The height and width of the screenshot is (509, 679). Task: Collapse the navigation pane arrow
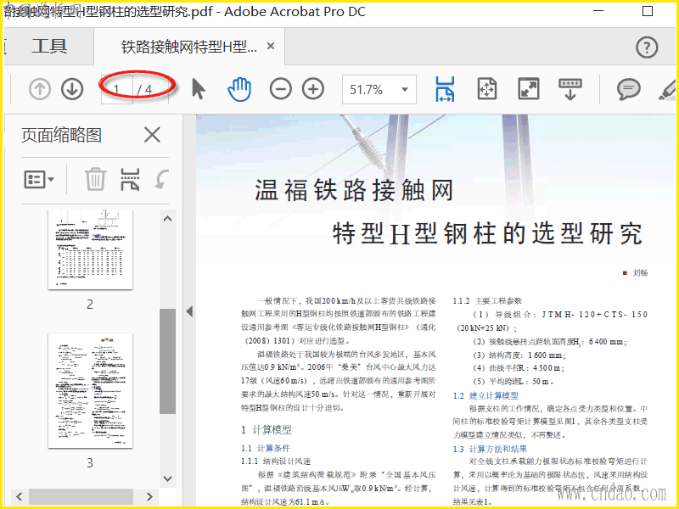coord(189,311)
